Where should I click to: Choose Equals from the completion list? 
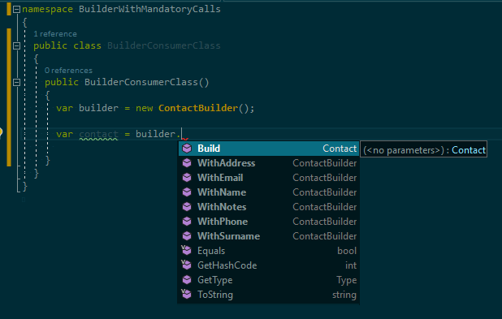[269, 251]
